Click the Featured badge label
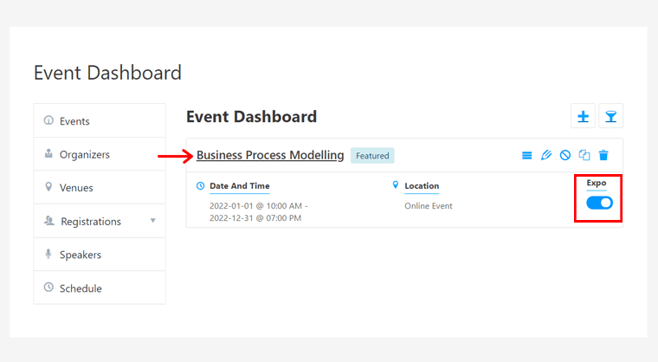This screenshot has width=658, height=362. 372,156
